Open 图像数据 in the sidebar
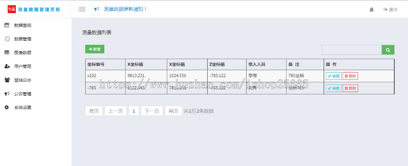This screenshot has height=166, width=408. point(23,53)
